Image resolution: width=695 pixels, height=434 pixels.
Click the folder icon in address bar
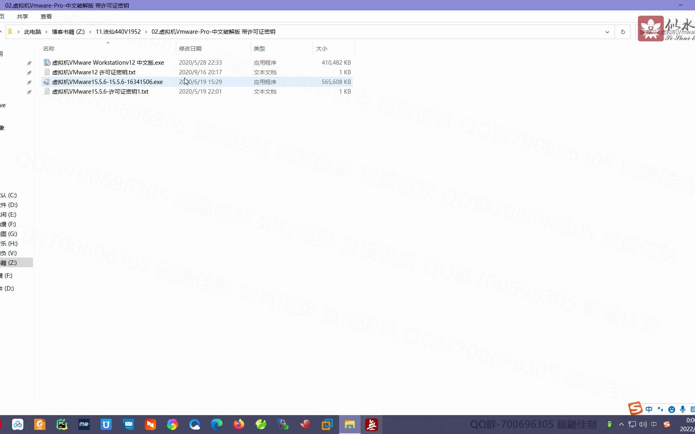point(10,32)
